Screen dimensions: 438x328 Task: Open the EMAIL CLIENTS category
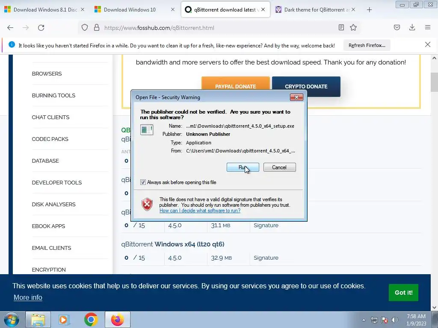point(51,248)
